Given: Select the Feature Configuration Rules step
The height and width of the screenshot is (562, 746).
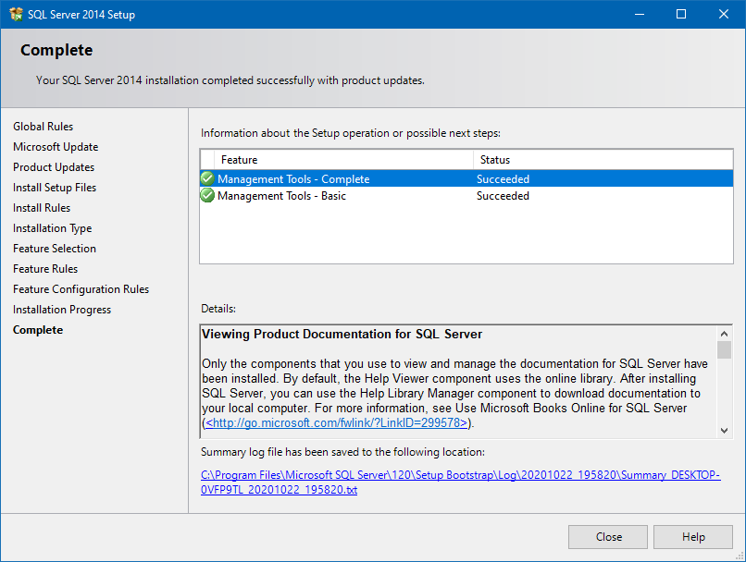Looking at the screenshot, I should pyautogui.click(x=81, y=288).
